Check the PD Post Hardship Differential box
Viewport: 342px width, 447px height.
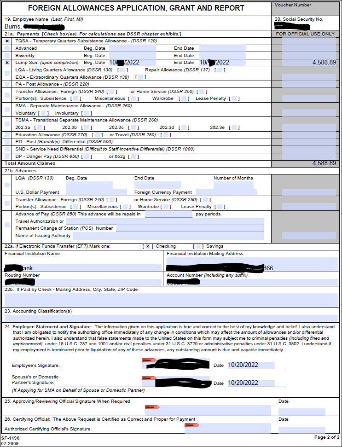click(7, 142)
